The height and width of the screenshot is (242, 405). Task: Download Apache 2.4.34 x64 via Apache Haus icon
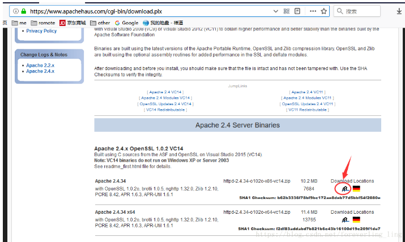(x=346, y=220)
